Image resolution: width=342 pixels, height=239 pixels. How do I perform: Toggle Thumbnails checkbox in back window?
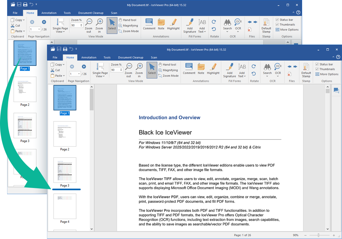click(277, 25)
